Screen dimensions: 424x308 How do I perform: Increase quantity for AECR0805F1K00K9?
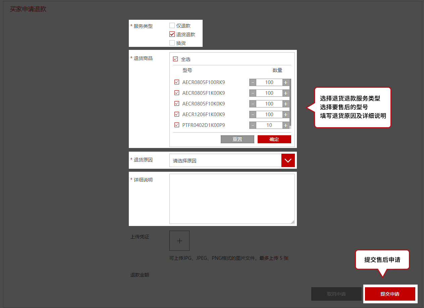pos(285,93)
